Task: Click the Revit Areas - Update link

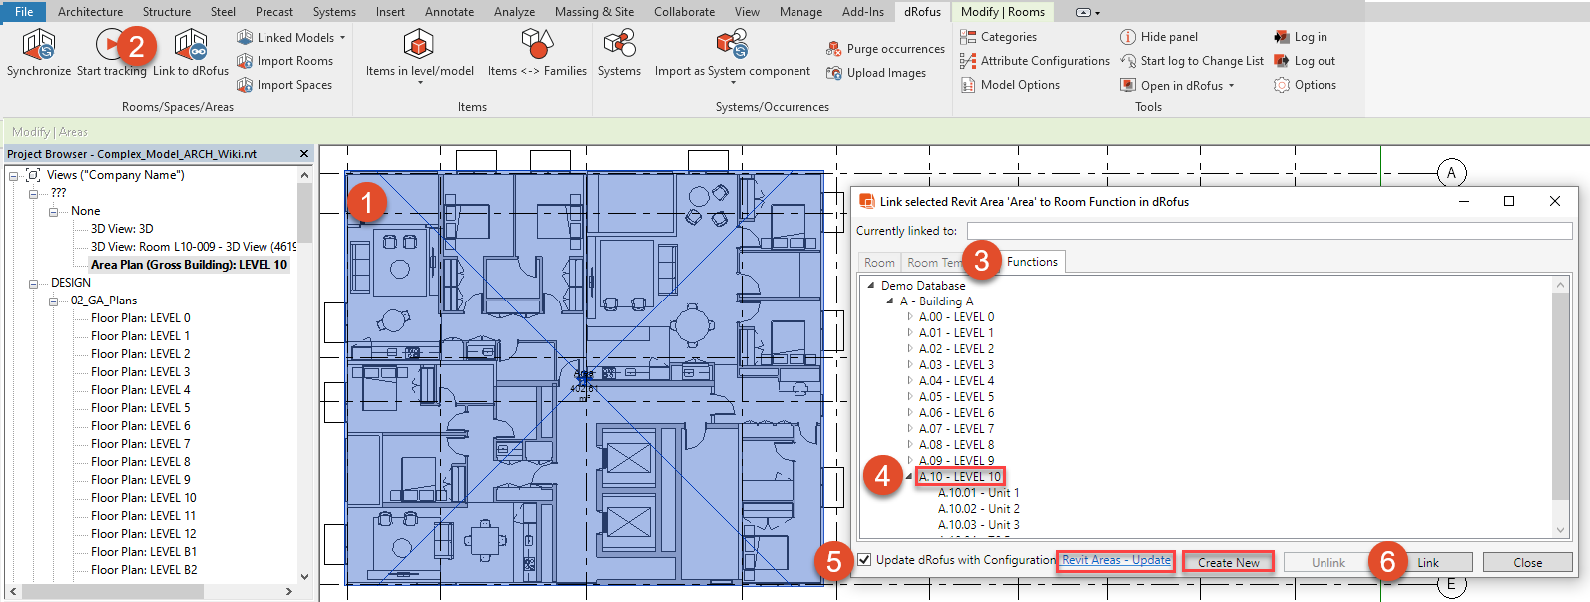Action: (1116, 560)
